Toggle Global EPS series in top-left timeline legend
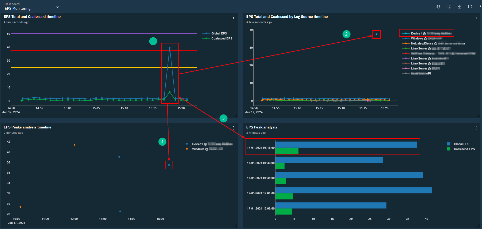The image size is (482, 229). point(215,33)
